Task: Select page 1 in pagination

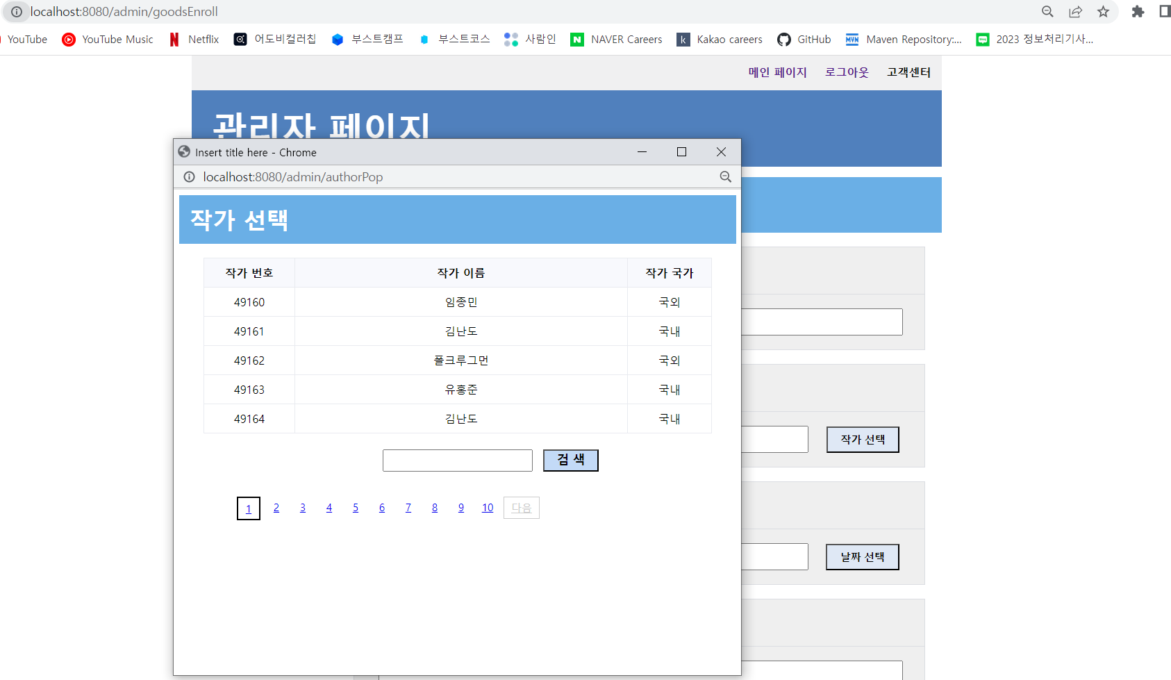Action: point(249,508)
